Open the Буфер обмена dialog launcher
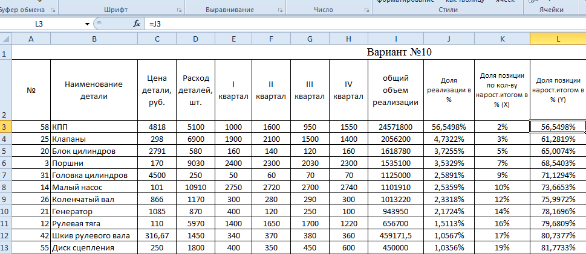 (53, 10)
